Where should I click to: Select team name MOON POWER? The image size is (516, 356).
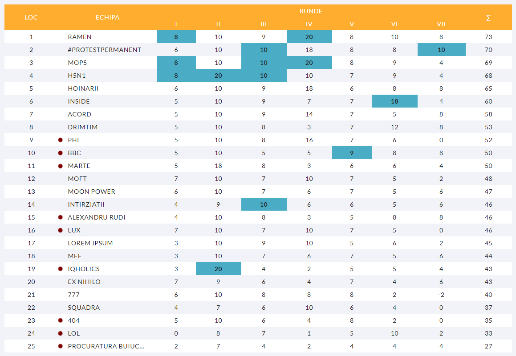91,192
